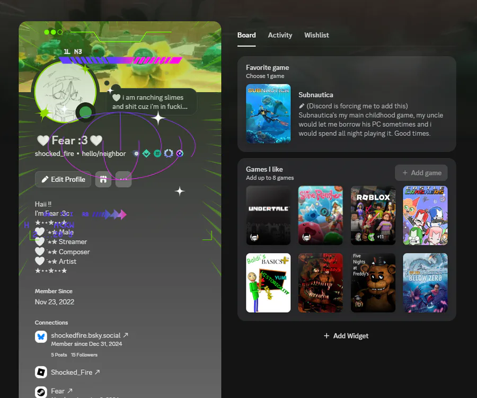This screenshot has width=477, height=398.
Task: Open shockedfire.bsky.social connection link
Action: click(90, 335)
